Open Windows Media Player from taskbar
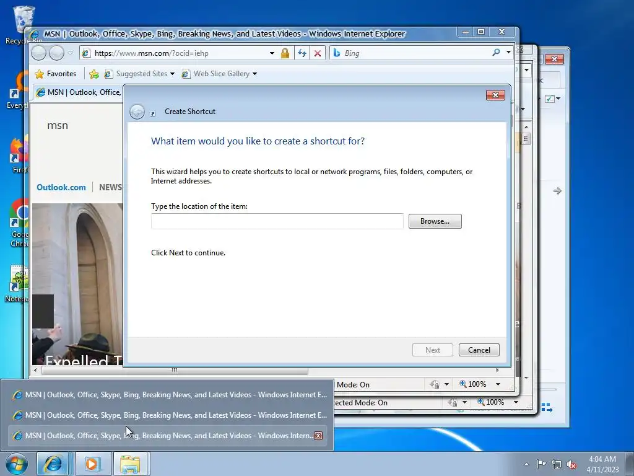The height and width of the screenshot is (476, 634). coord(93,464)
